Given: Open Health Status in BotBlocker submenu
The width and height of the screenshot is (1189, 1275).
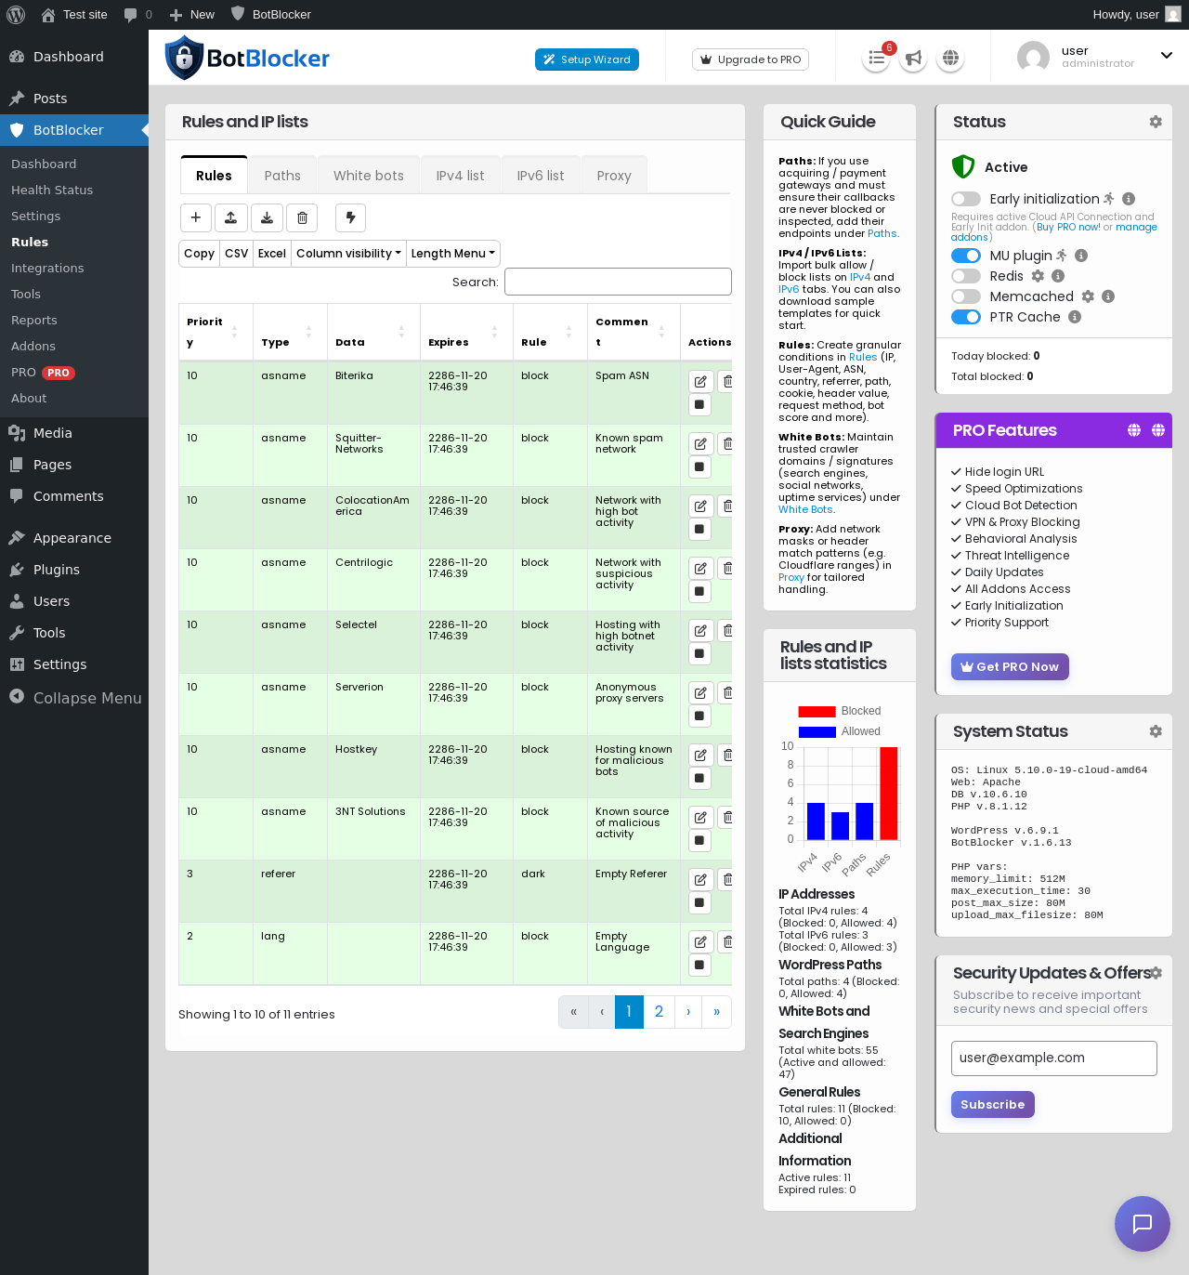Looking at the screenshot, I should [52, 190].
